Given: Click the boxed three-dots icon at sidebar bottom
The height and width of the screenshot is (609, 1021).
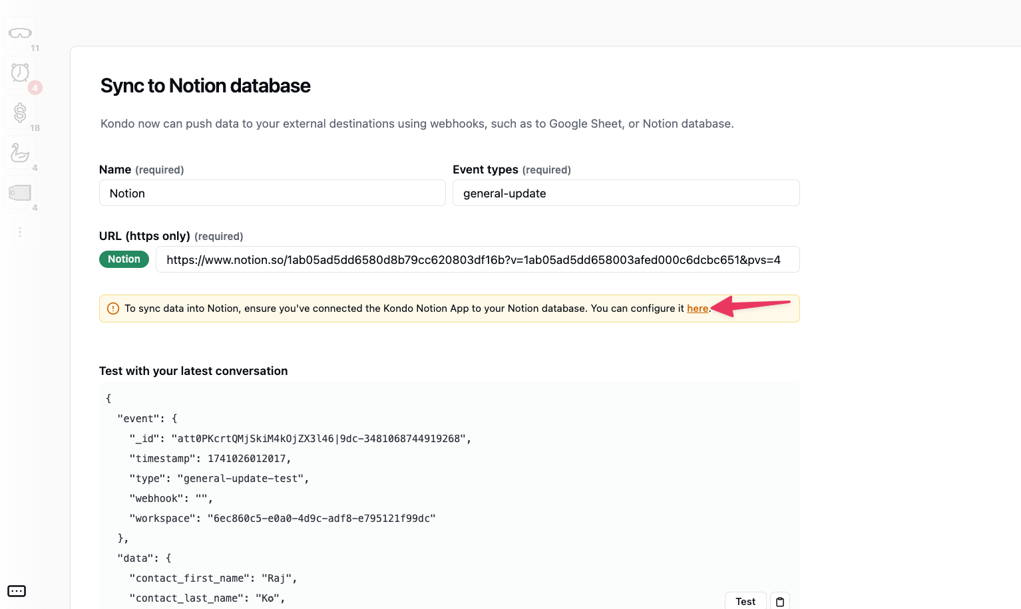Looking at the screenshot, I should coord(17,591).
